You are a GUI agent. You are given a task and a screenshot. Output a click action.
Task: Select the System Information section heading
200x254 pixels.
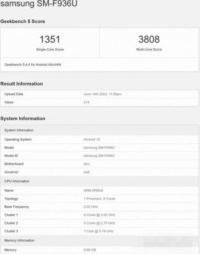[x=23, y=119]
